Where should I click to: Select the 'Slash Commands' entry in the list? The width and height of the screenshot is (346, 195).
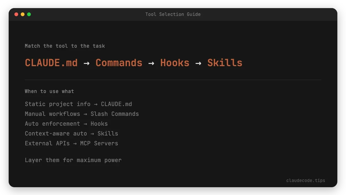pos(114,114)
